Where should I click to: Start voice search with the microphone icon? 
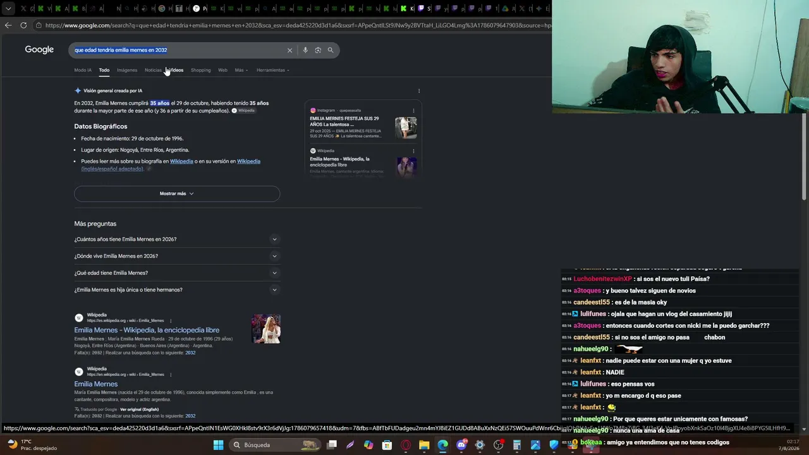305,50
